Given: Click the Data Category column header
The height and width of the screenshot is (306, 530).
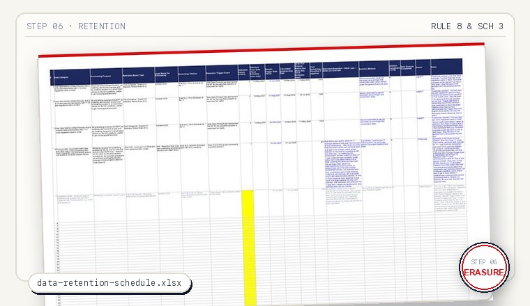Looking at the screenshot, I should 71,77.
